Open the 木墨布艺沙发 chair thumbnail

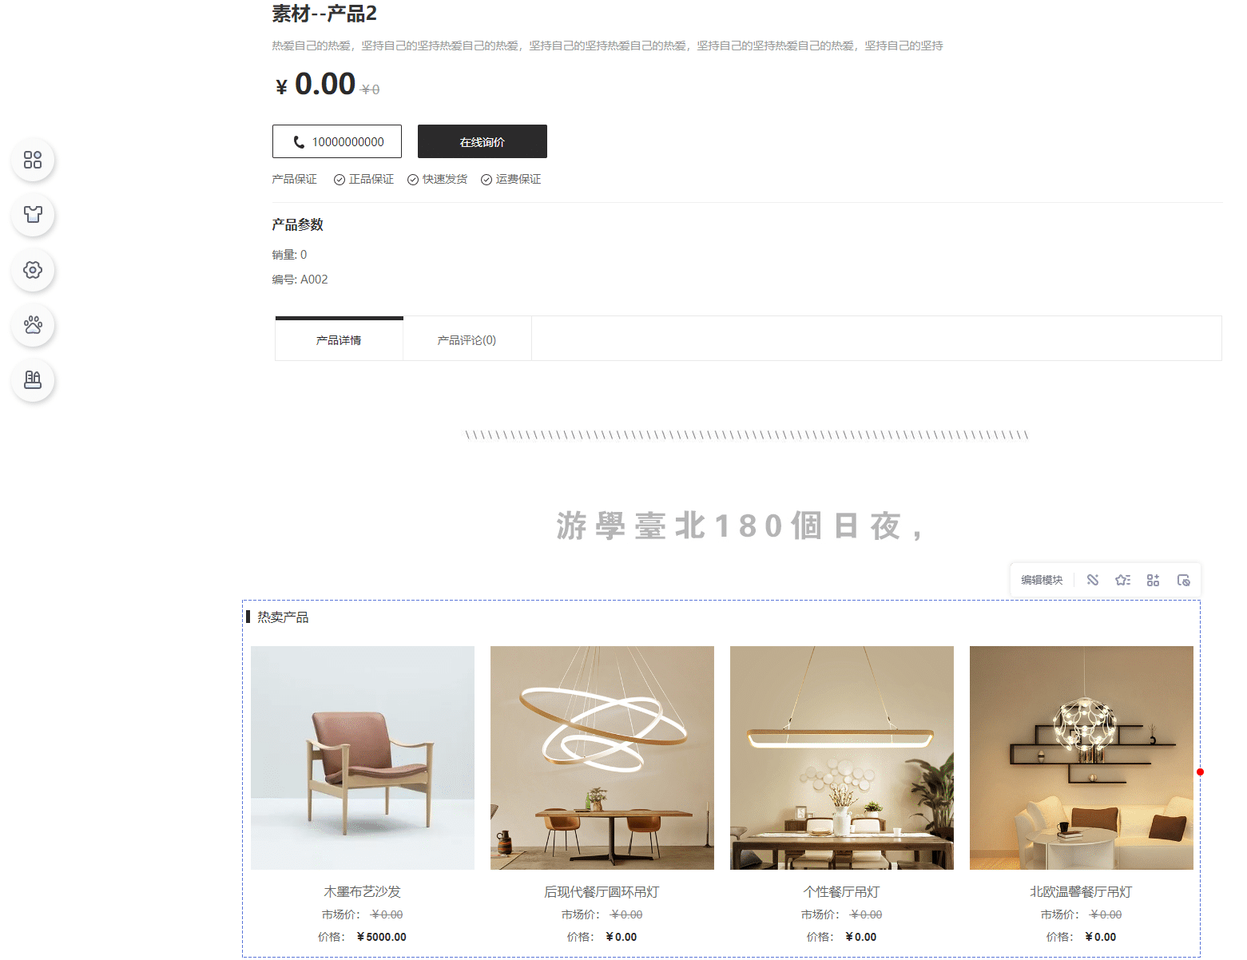tap(363, 758)
